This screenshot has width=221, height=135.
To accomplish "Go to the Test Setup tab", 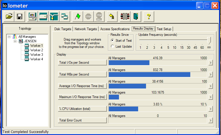I will (x=164, y=29).
